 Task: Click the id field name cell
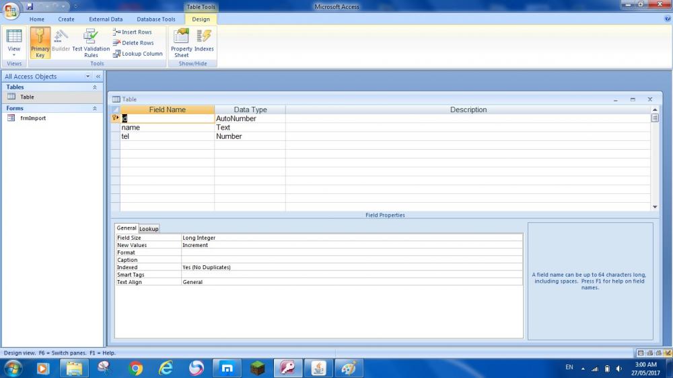coord(168,119)
